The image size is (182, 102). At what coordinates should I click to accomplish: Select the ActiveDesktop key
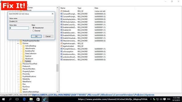pyautogui.click(x=31, y=46)
